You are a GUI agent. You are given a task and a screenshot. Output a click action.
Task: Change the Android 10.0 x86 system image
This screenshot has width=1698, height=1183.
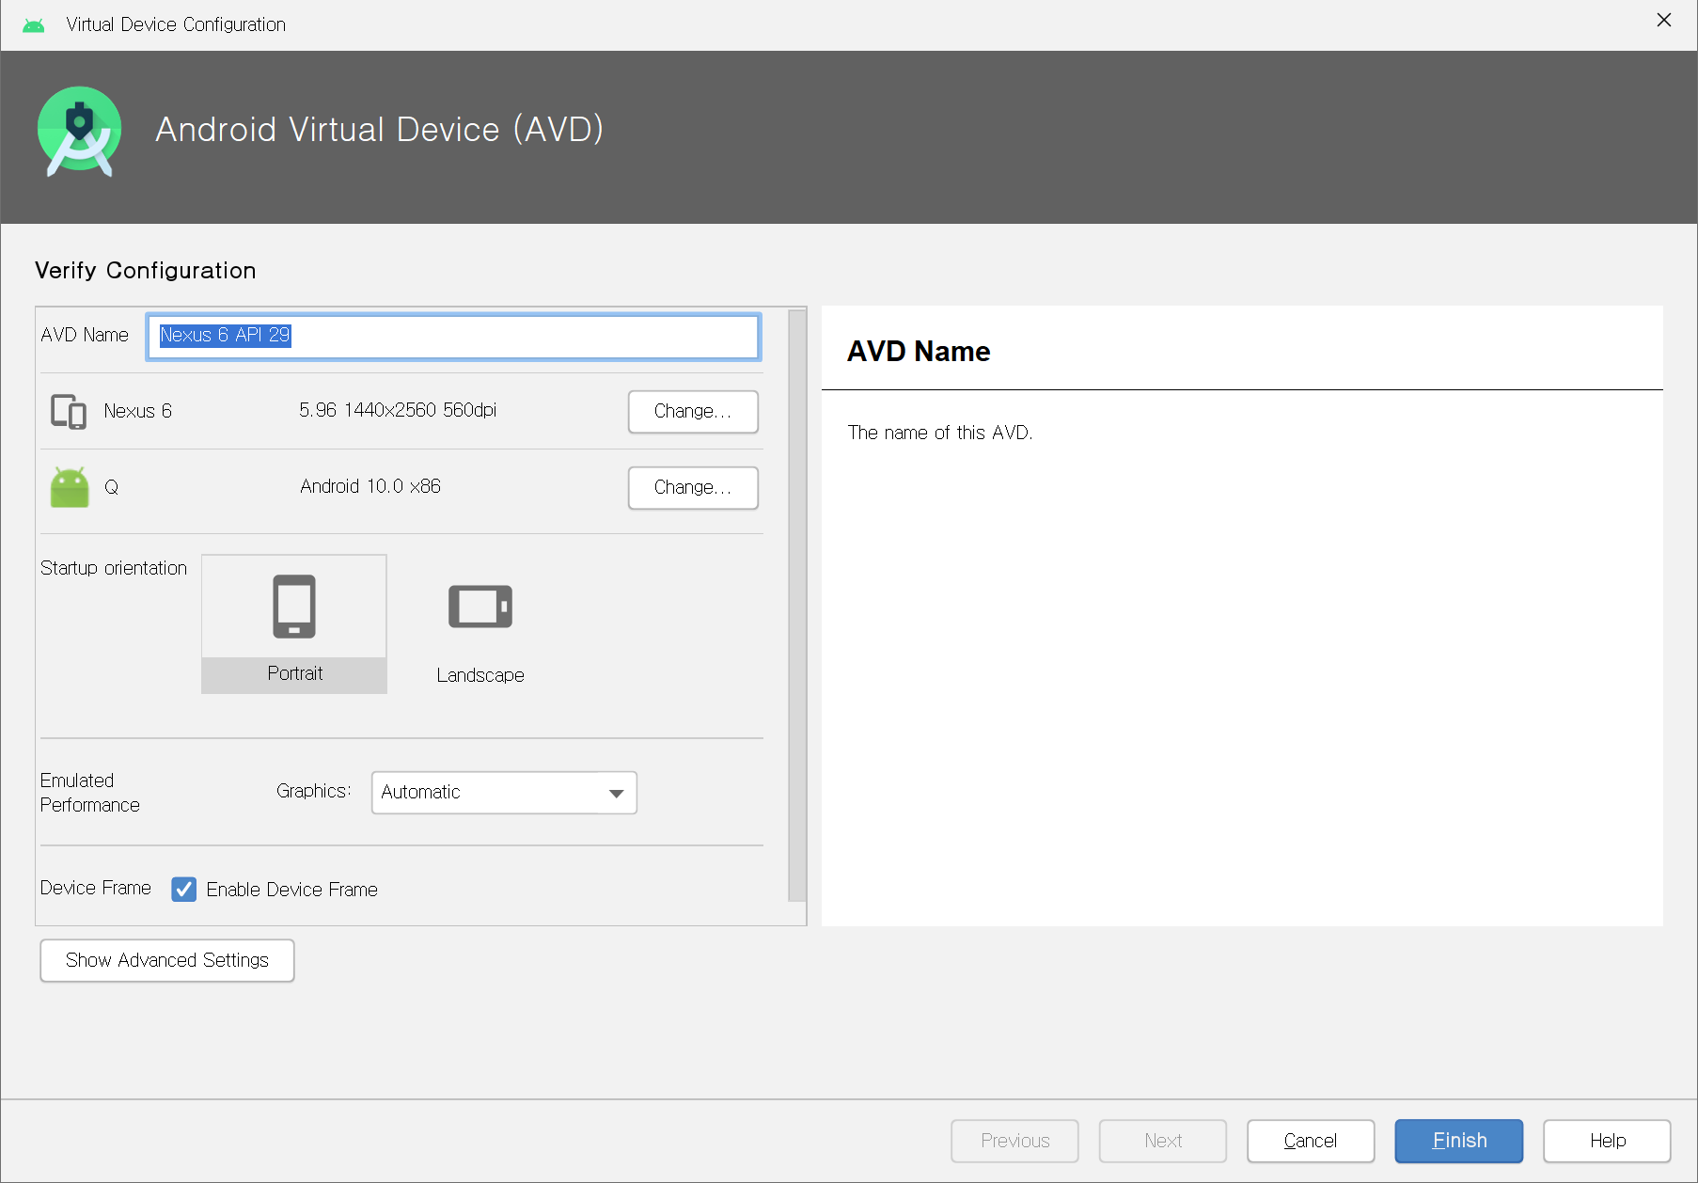pyautogui.click(x=693, y=488)
